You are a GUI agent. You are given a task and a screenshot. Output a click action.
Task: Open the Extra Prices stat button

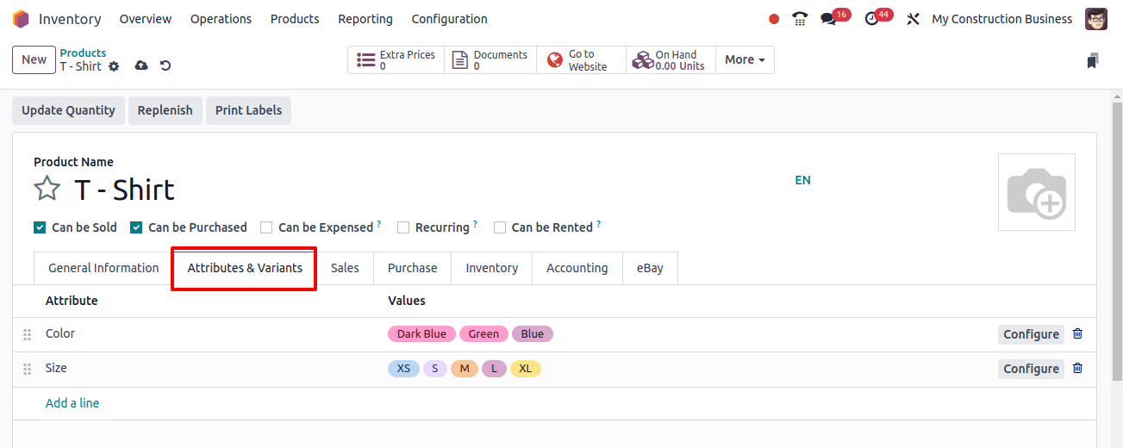click(396, 59)
